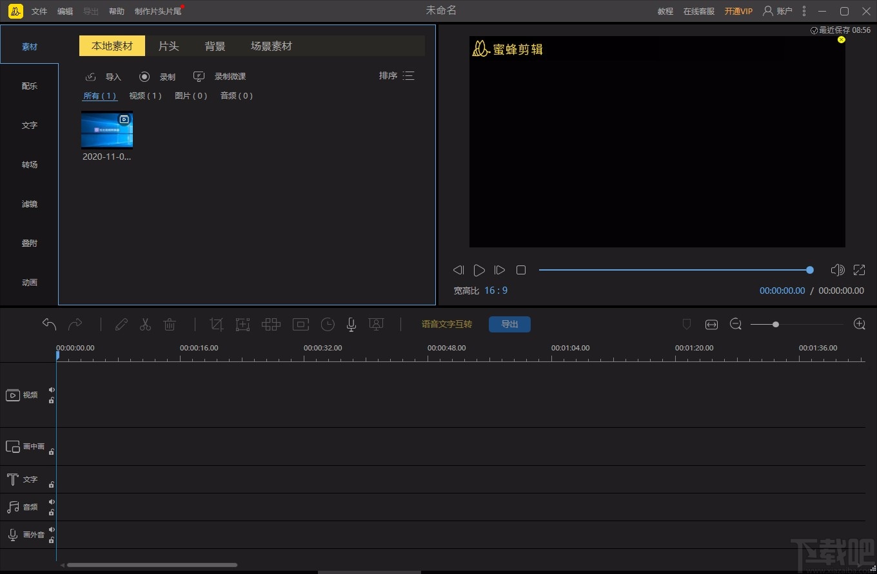Click the crop tool icon

[217, 324]
